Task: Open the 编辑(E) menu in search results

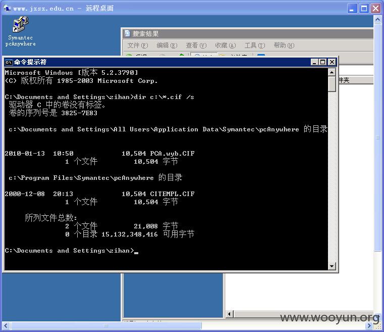Action: click(x=167, y=45)
